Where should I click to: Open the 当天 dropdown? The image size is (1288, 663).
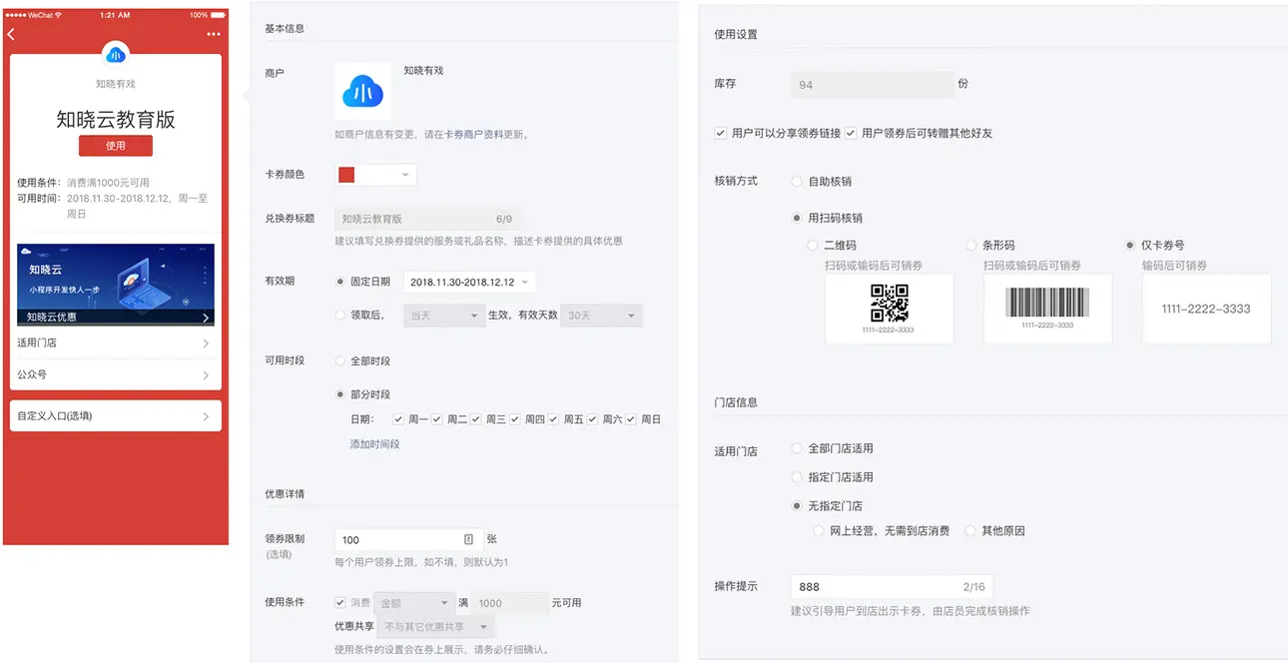(443, 316)
